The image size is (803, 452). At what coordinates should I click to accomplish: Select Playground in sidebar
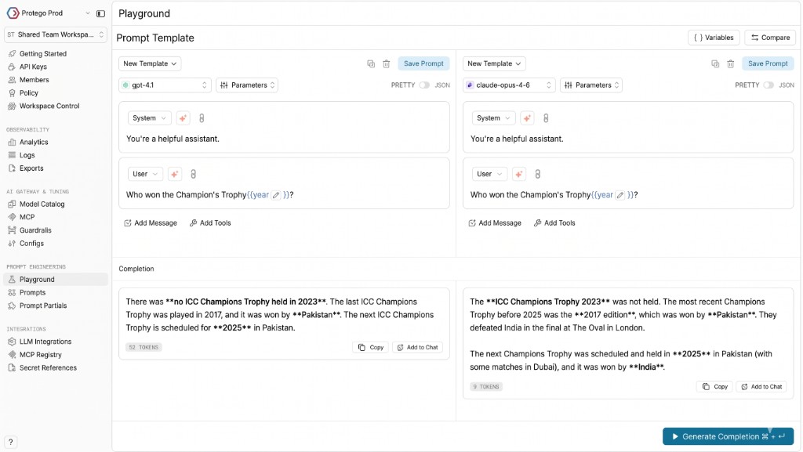pos(56,279)
